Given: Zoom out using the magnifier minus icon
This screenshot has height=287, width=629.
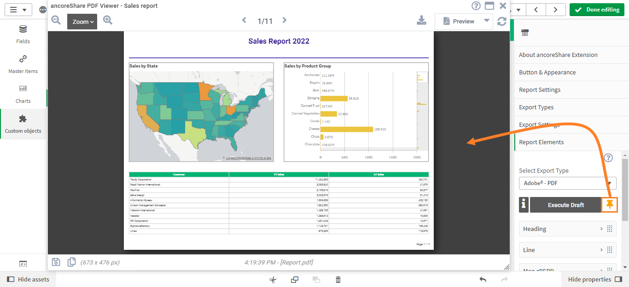Looking at the screenshot, I should click(x=56, y=20).
